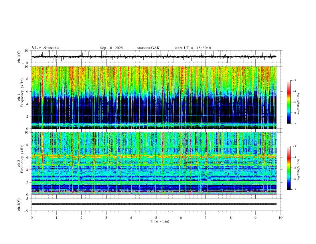The image size is (316, 244).
Task: Click the 'ch.1(V)' waveform axis label
Action: pos(19,57)
